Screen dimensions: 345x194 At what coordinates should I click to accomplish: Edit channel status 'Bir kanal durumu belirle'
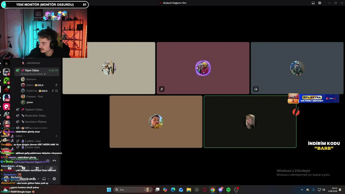click(x=33, y=74)
